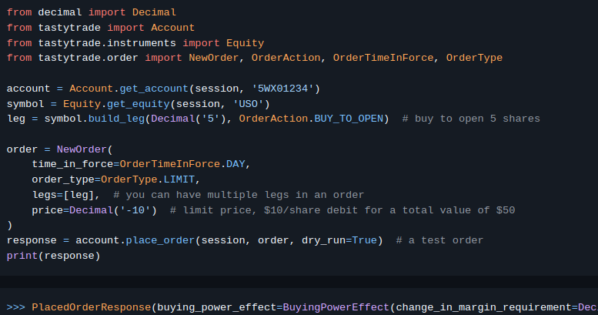Screen dimensions: 598x315
Task: Click OrderTimeInForce in the import line
Action: click(383, 58)
